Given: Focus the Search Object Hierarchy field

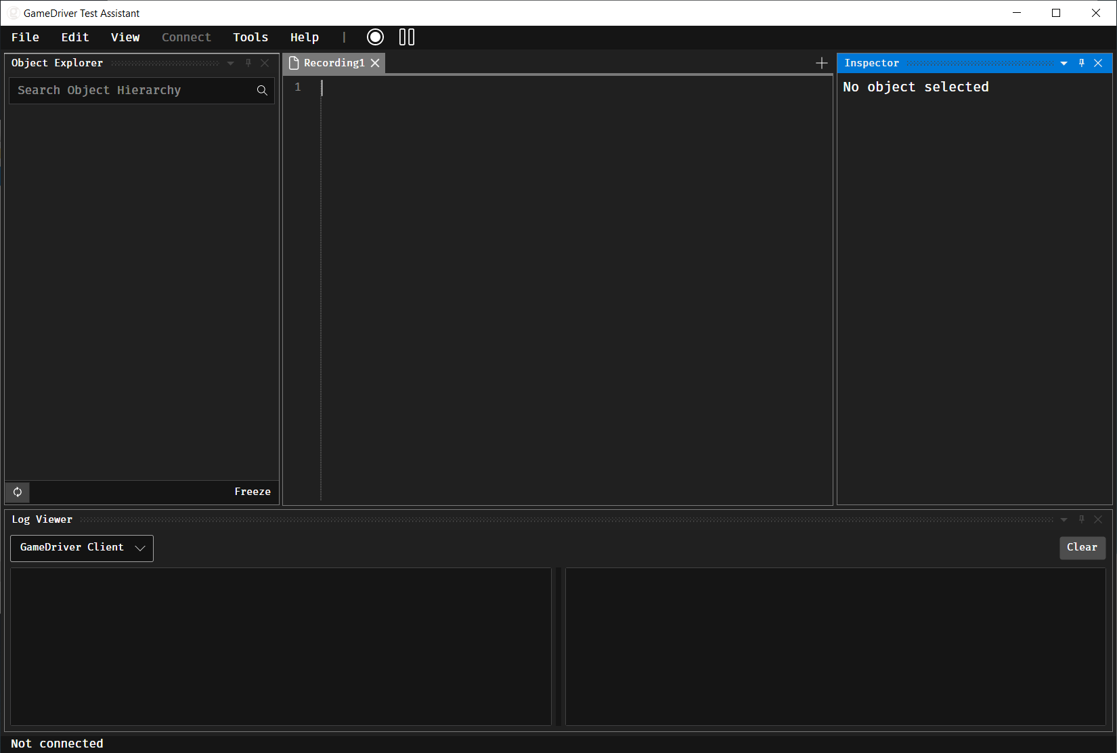Looking at the screenshot, I should coord(132,90).
